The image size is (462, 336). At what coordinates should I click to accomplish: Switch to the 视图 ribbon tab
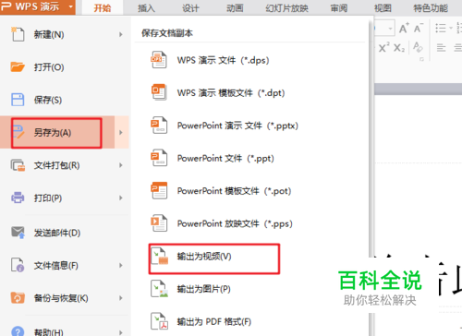383,7
